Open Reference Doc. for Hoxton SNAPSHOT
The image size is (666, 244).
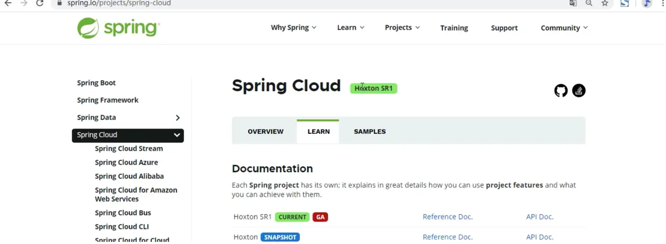coord(447,237)
